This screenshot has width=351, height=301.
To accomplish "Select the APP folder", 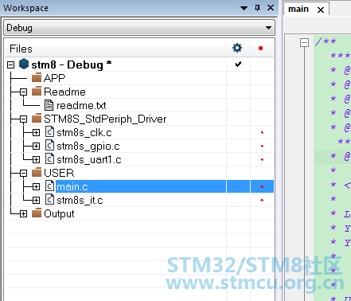I will click(x=54, y=78).
